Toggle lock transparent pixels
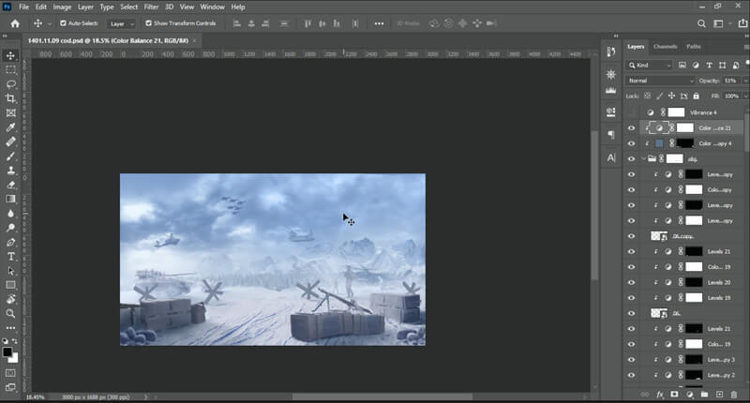750x403 pixels. [x=647, y=97]
